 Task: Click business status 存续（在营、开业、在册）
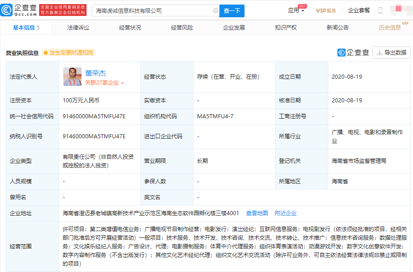tap(228, 77)
